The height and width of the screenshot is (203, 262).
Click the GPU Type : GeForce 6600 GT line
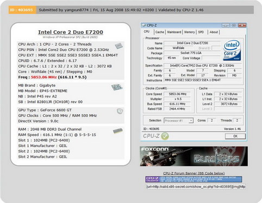pyautogui.click(x=45, y=110)
